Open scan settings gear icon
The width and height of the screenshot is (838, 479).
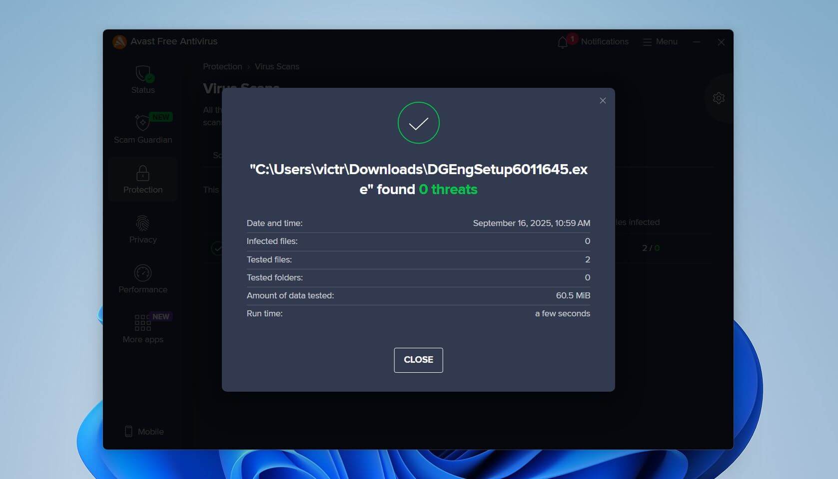(719, 98)
